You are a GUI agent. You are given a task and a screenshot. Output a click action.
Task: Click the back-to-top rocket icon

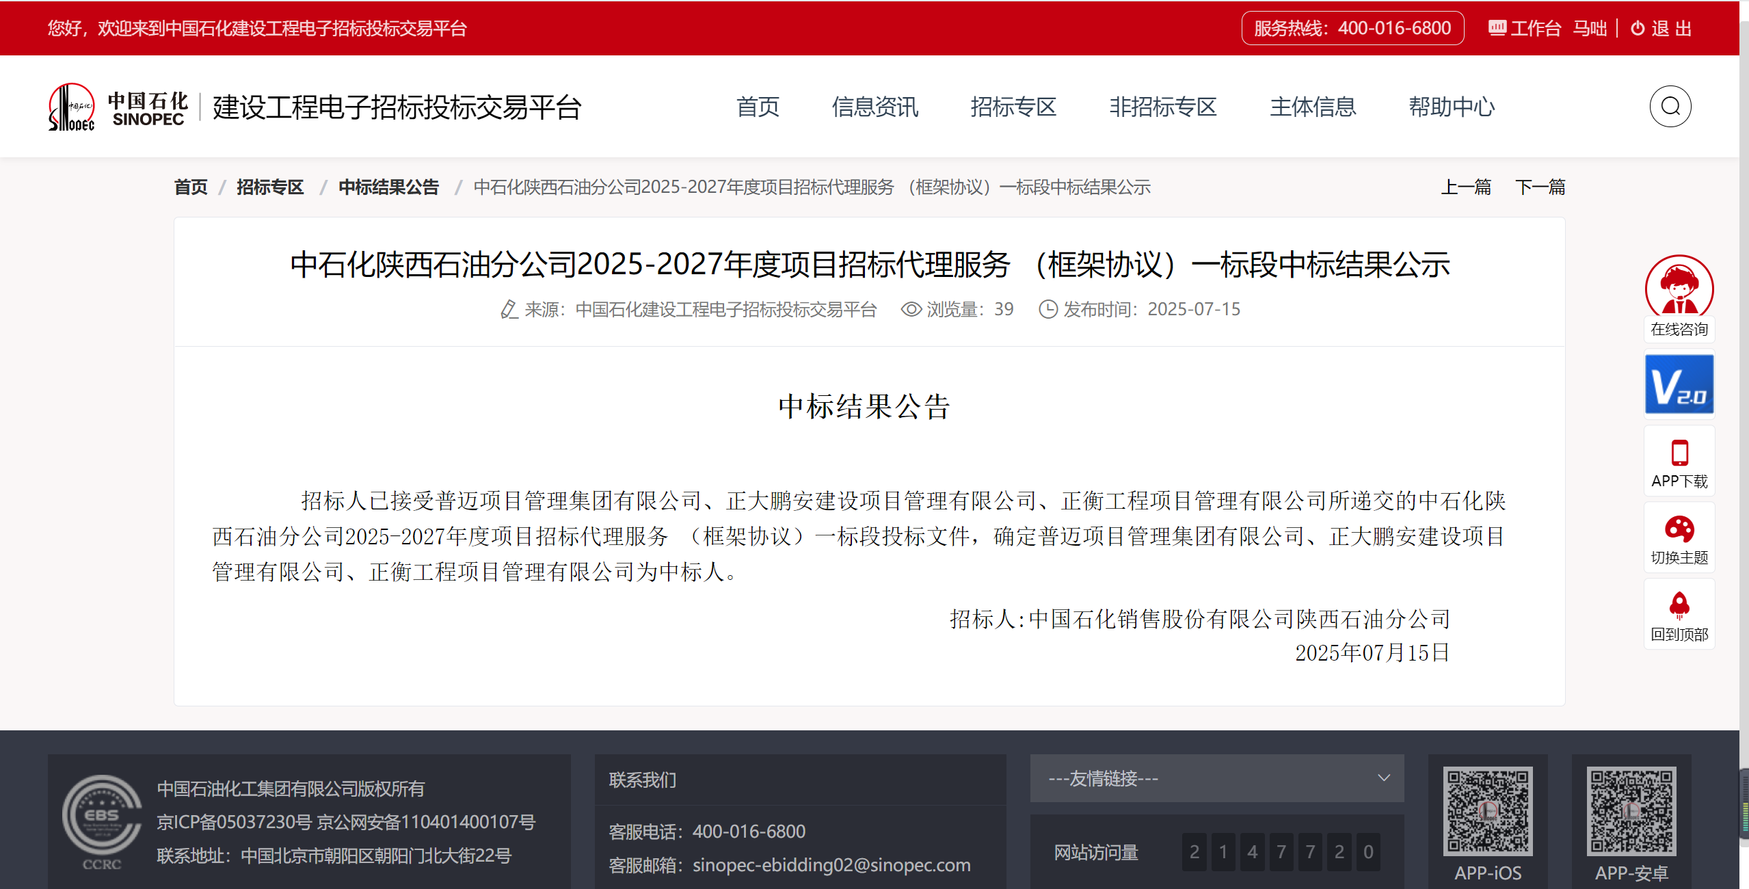1679,606
